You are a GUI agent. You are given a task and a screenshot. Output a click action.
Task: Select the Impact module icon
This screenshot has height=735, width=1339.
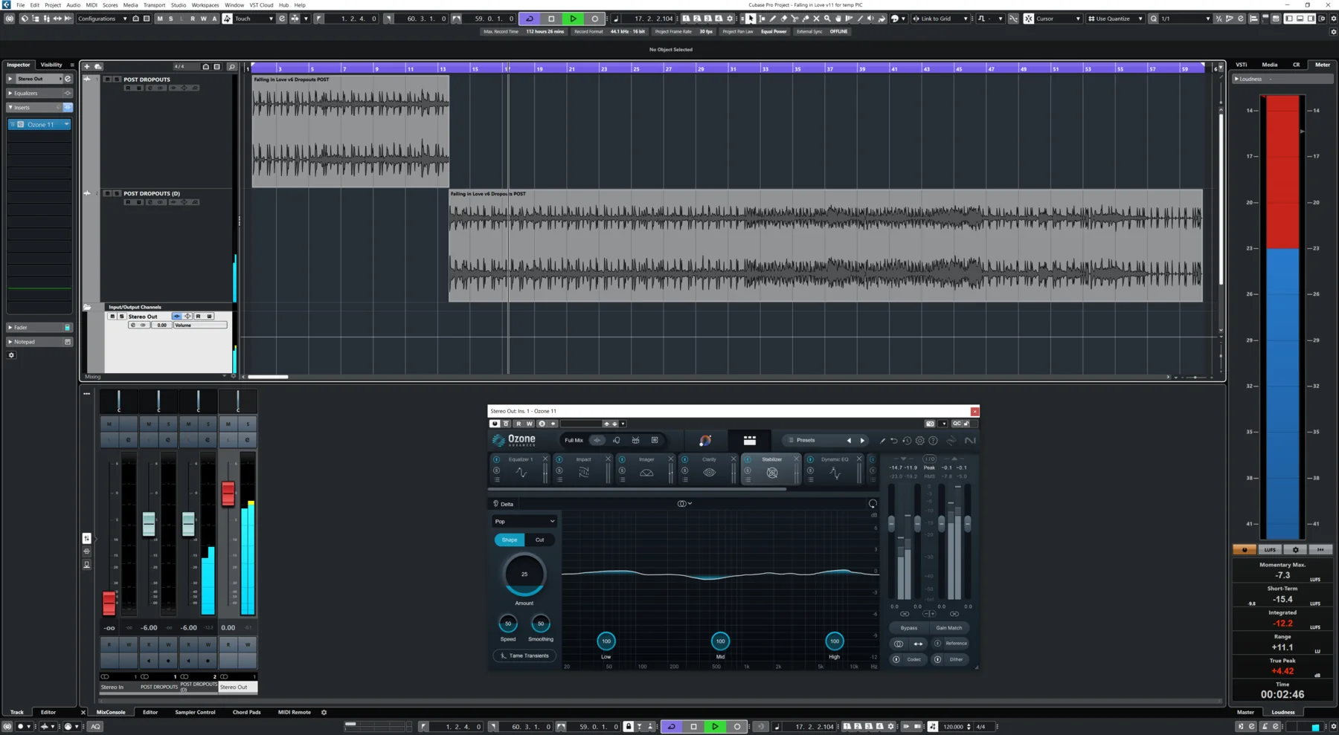coord(583,473)
